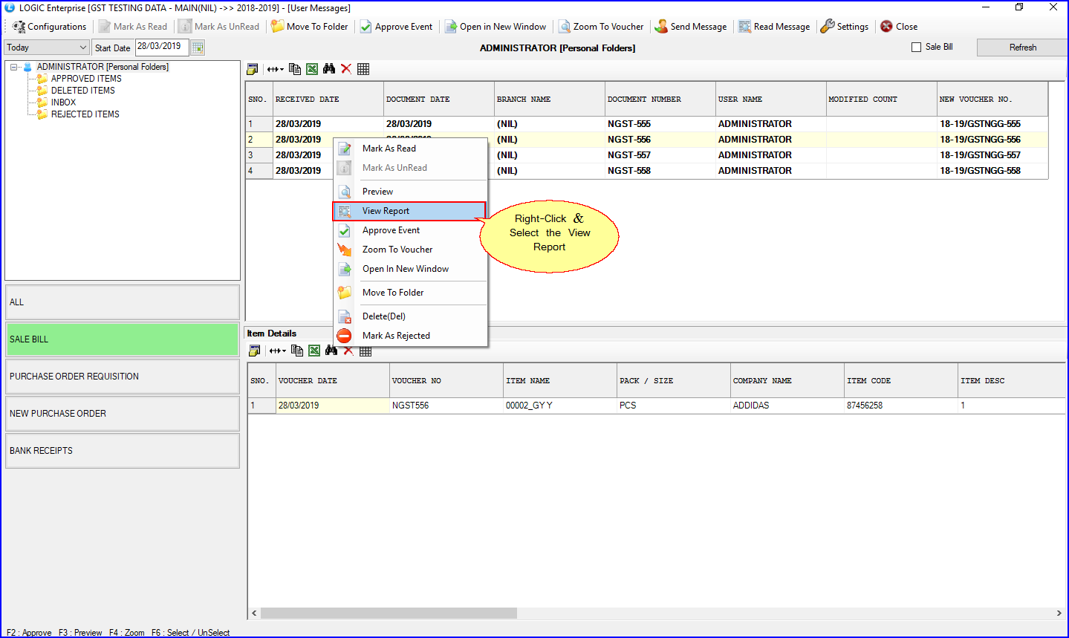Viewport: 1069px width, 638px height.
Task: Click the horizontal scrollbar in Item Details grid
Action: [x=389, y=613]
